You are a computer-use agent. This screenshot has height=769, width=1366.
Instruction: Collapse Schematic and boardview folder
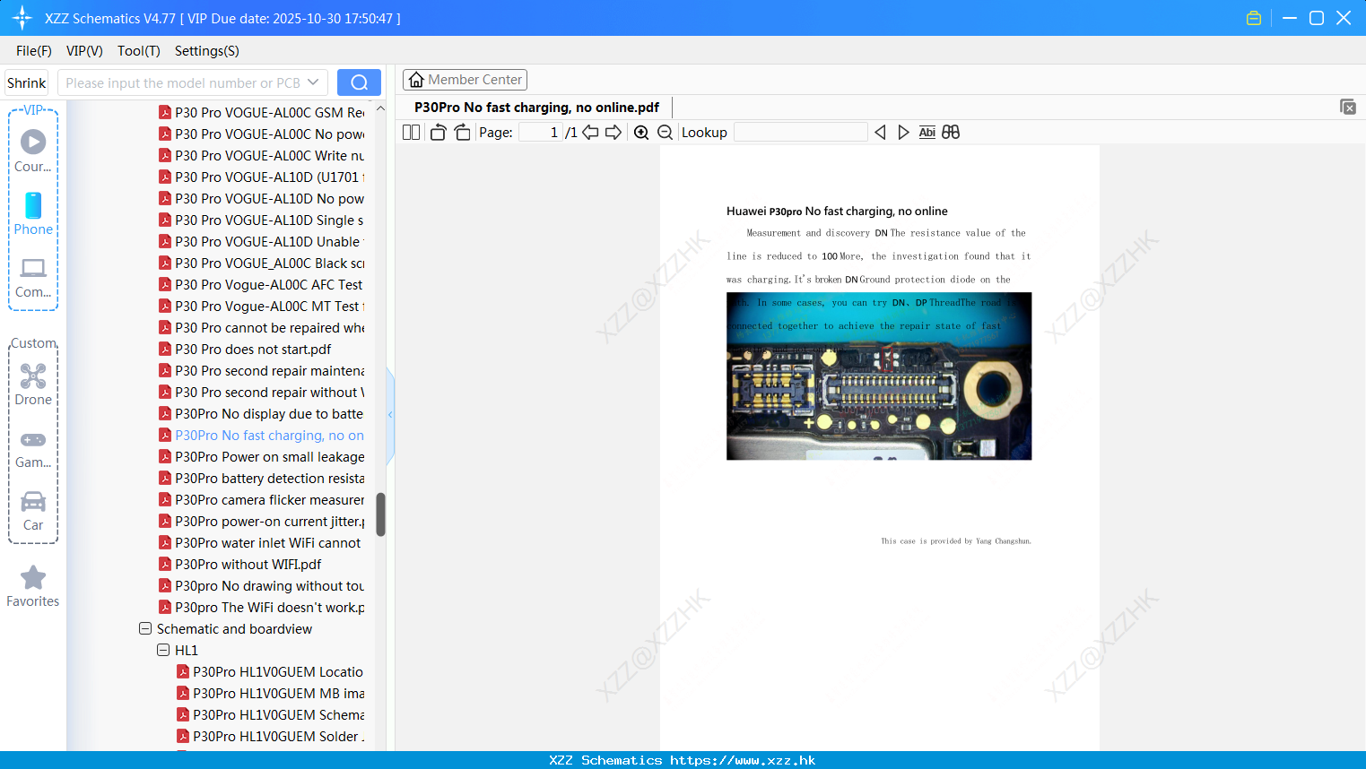coord(145,629)
